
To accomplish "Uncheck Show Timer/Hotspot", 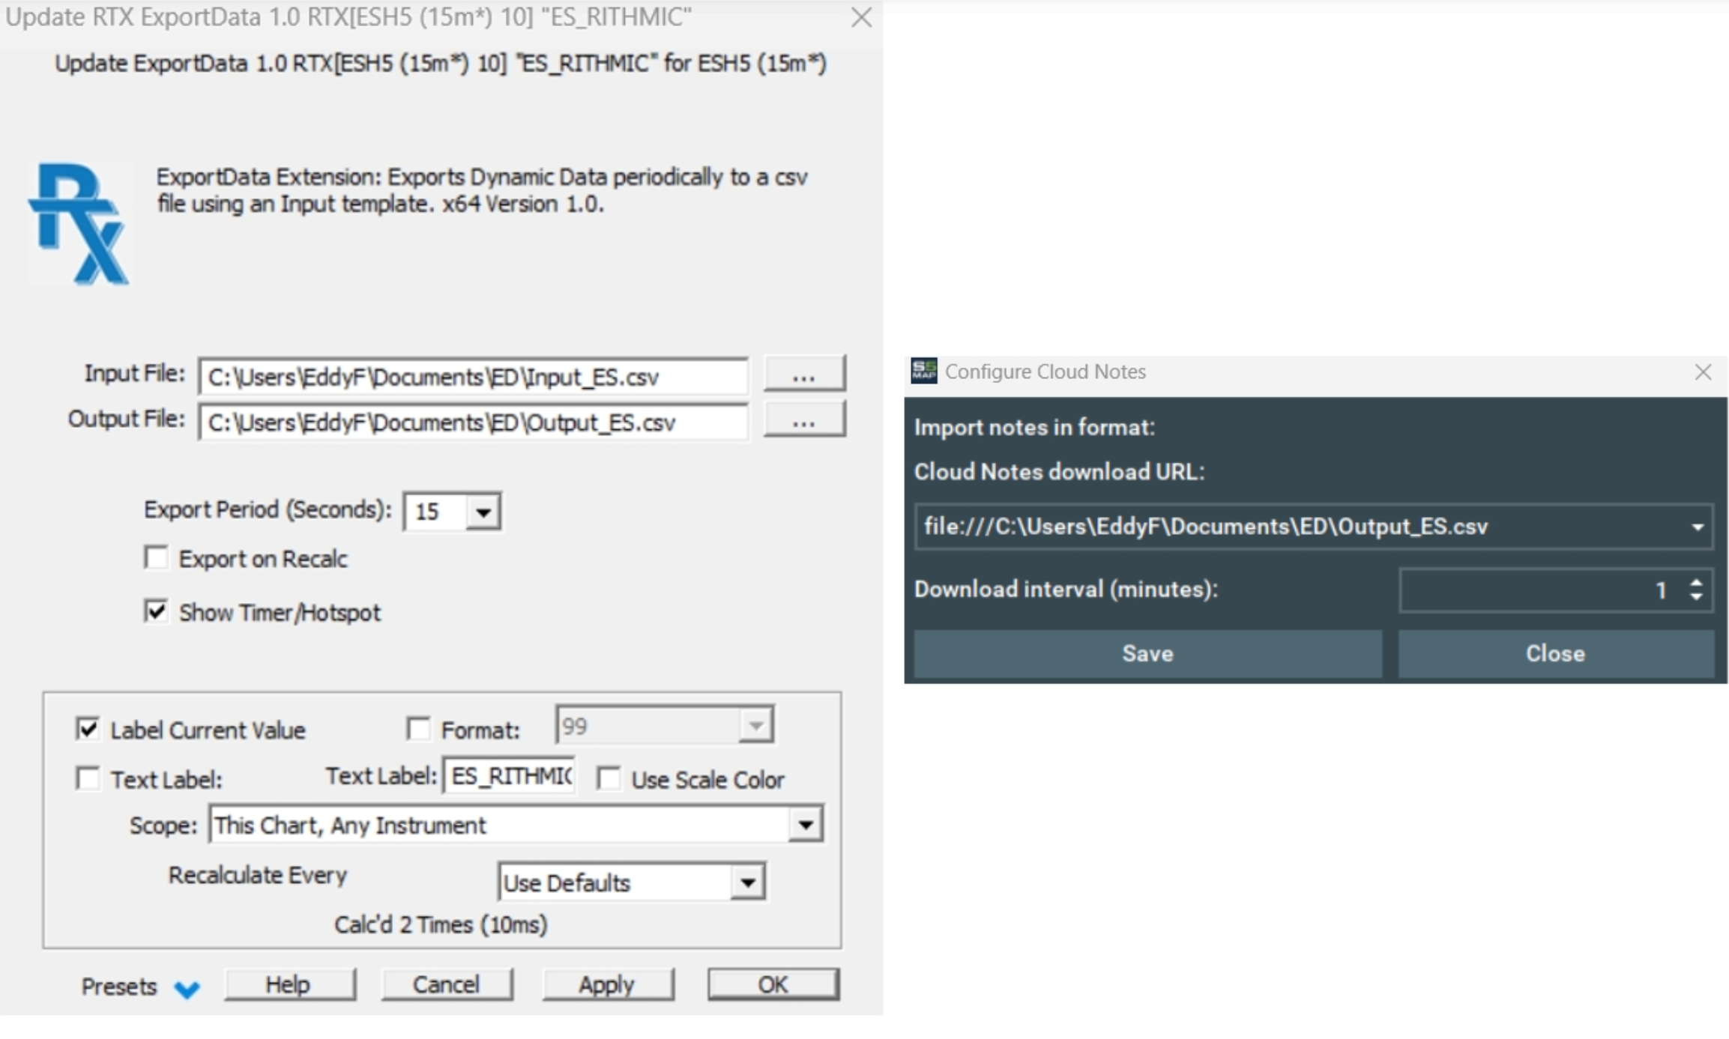I will click(156, 611).
